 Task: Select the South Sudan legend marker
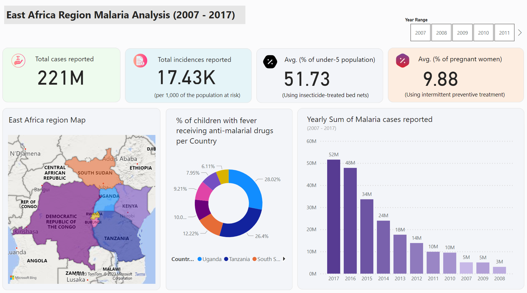(x=255, y=259)
